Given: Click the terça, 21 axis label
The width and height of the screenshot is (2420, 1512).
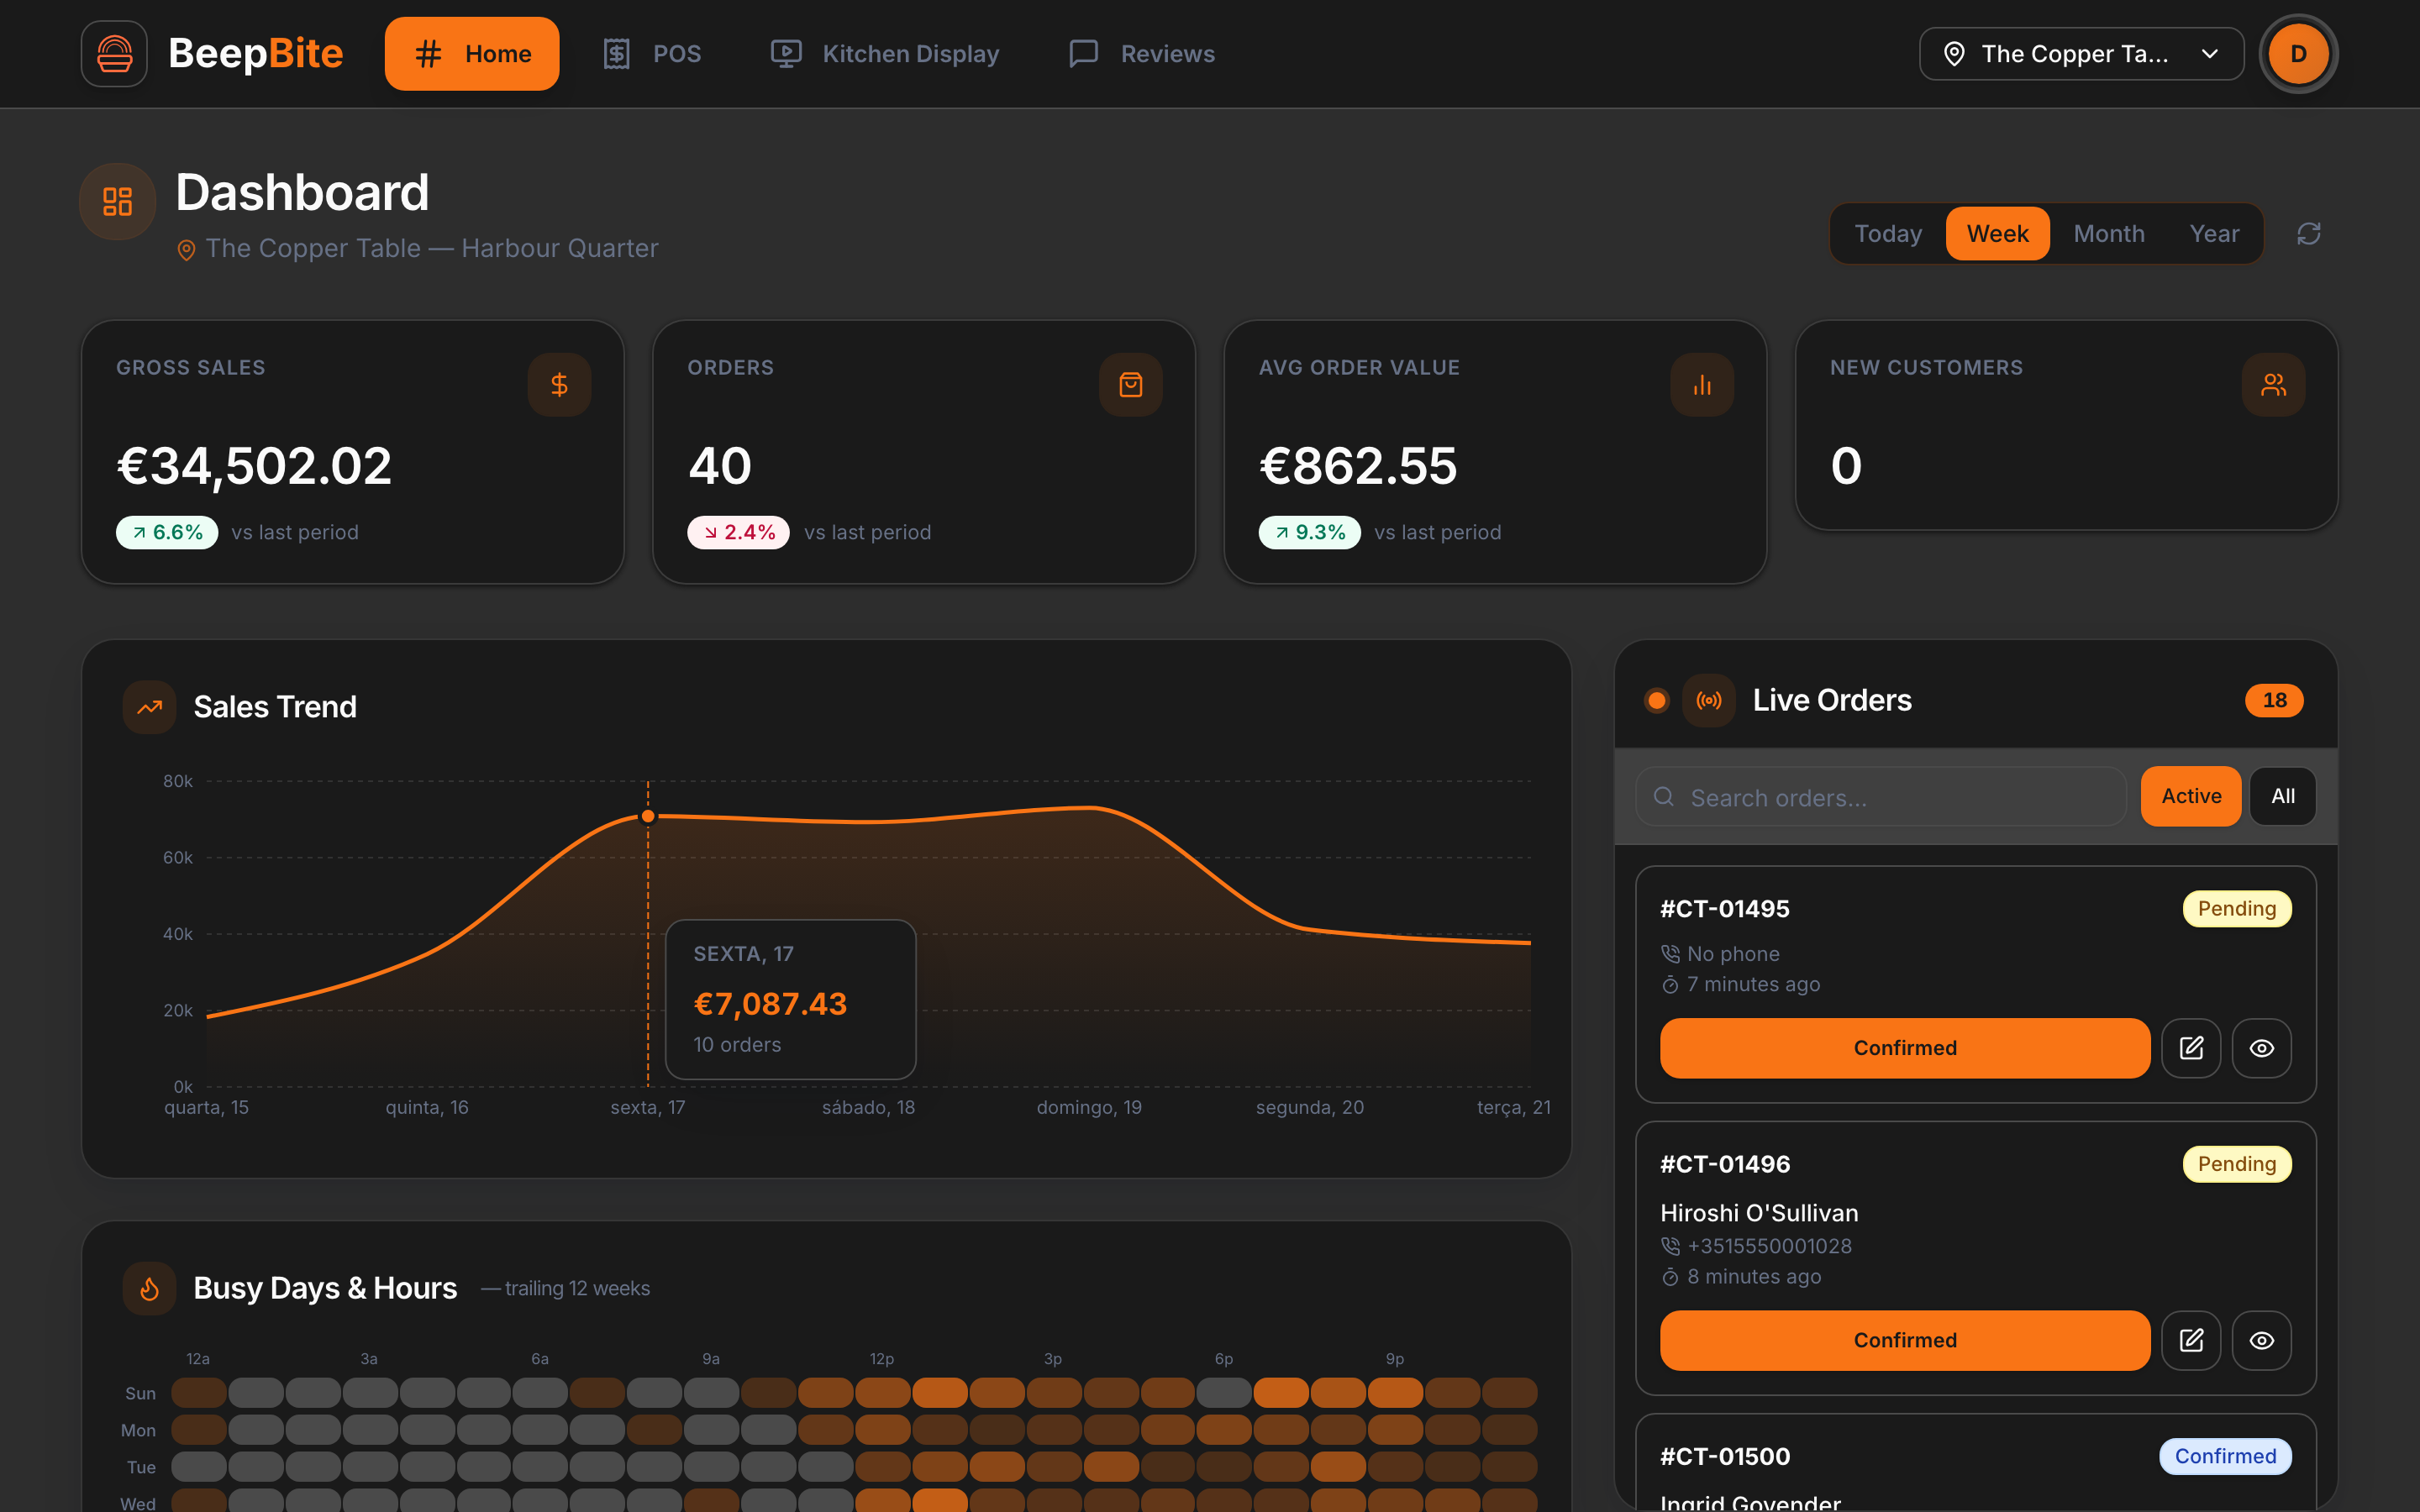Looking at the screenshot, I should pos(1513,1107).
